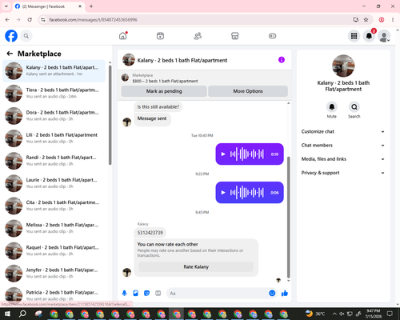This screenshot has width=400, height=320.
Task: Open the emoji picker in message box
Action: click(272, 294)
